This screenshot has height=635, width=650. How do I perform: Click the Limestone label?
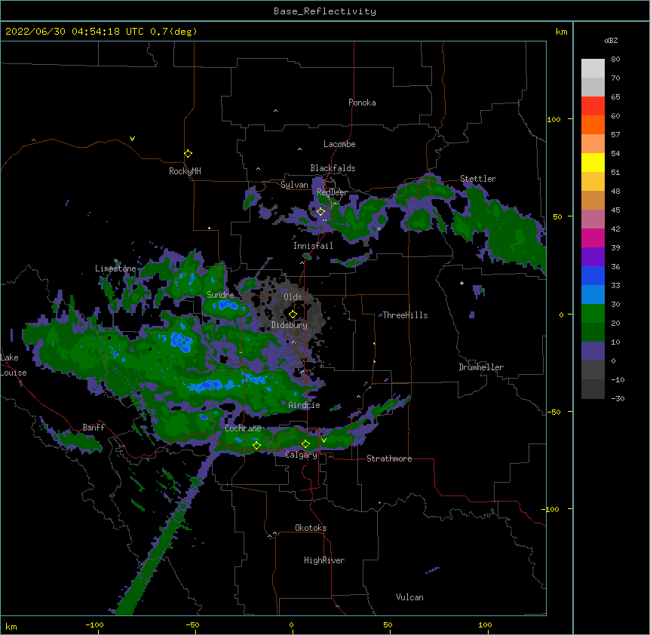[x=115, y=268]
